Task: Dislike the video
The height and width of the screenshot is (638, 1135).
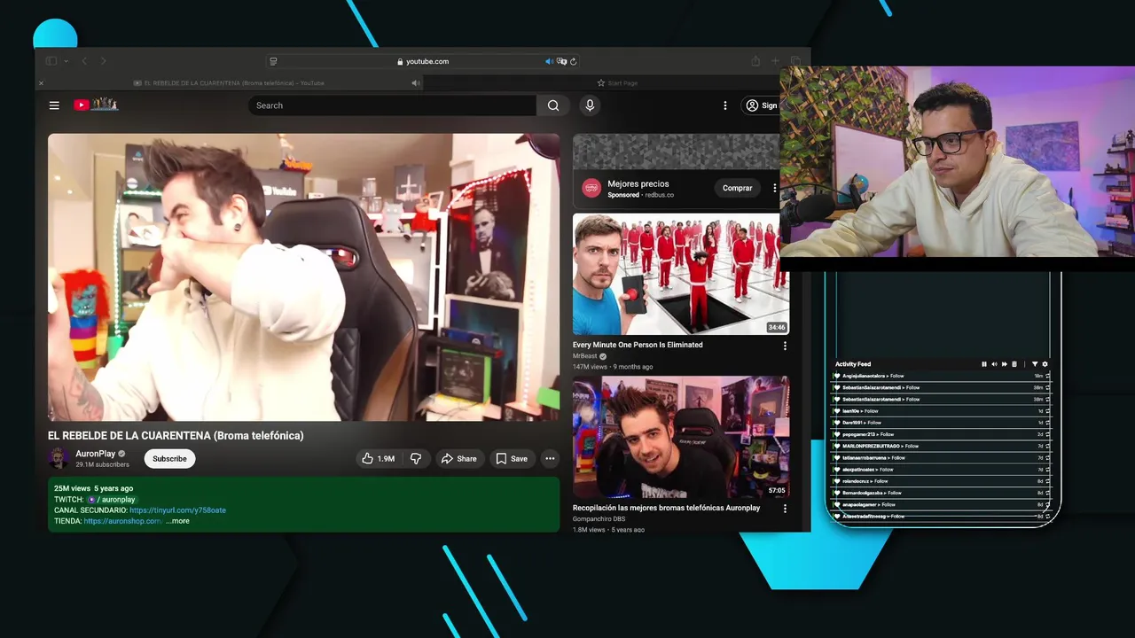Action: (415, 458)
